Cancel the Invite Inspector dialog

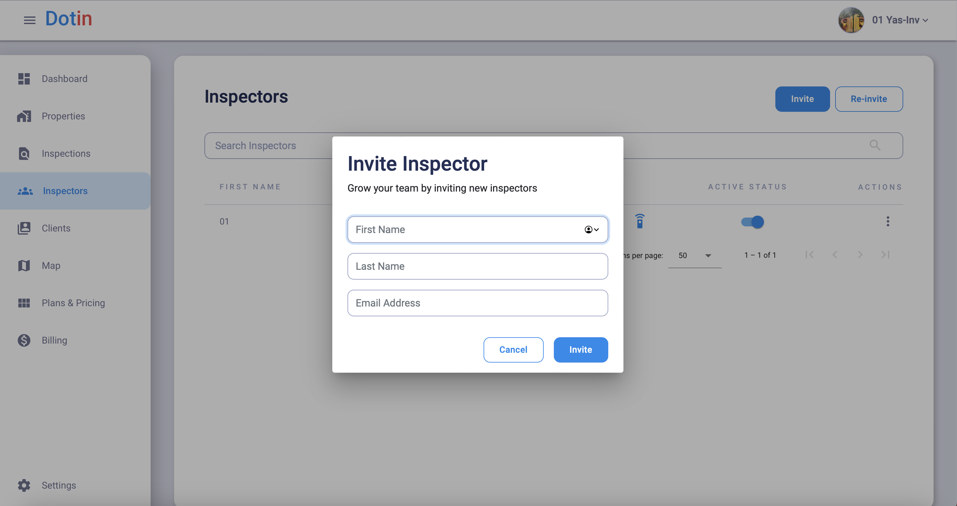pos(513,350)
